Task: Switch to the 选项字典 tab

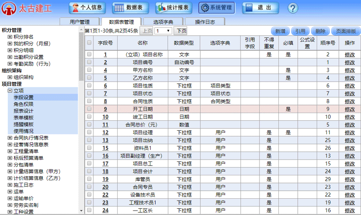Action: [163, 22]
